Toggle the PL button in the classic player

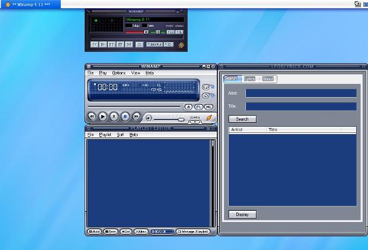[179, 32]
